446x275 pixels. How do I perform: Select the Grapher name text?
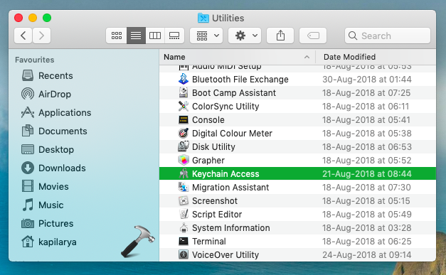(x=208, y=160)
